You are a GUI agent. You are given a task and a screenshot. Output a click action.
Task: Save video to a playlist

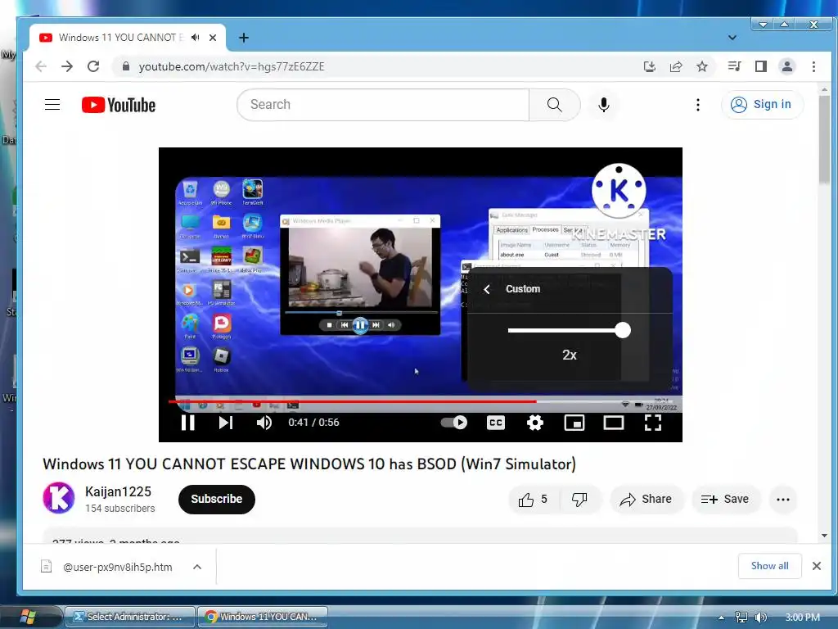725,499
